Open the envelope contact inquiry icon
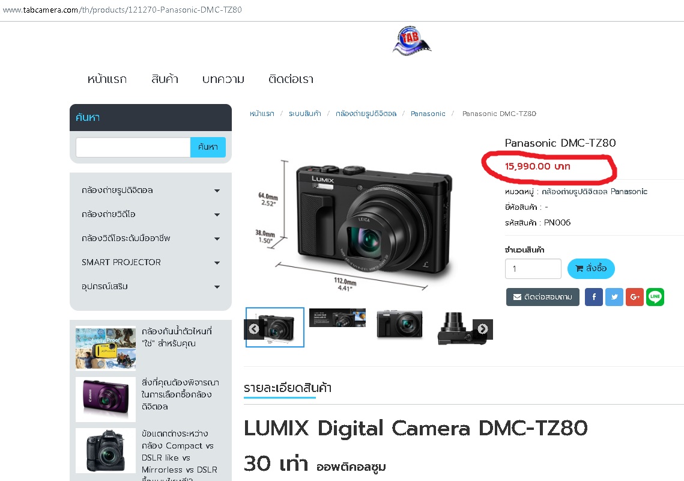 click(x=516, y=296)
